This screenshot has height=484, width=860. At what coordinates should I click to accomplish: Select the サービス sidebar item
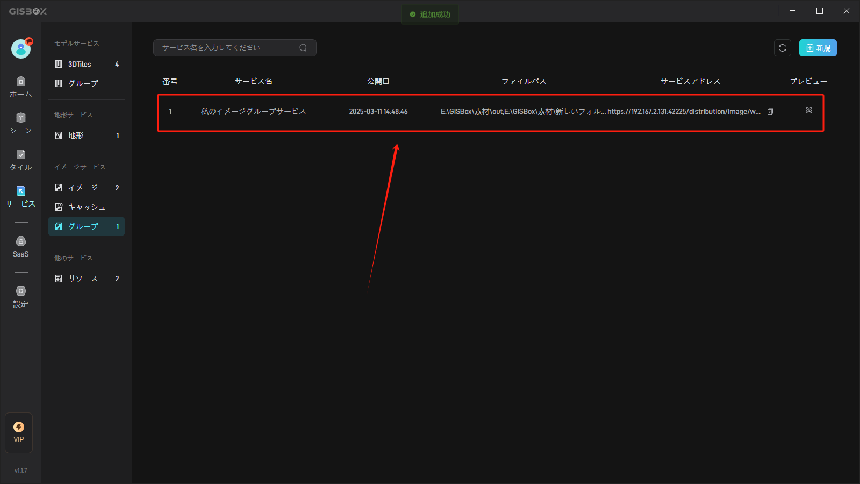(20, 196)
